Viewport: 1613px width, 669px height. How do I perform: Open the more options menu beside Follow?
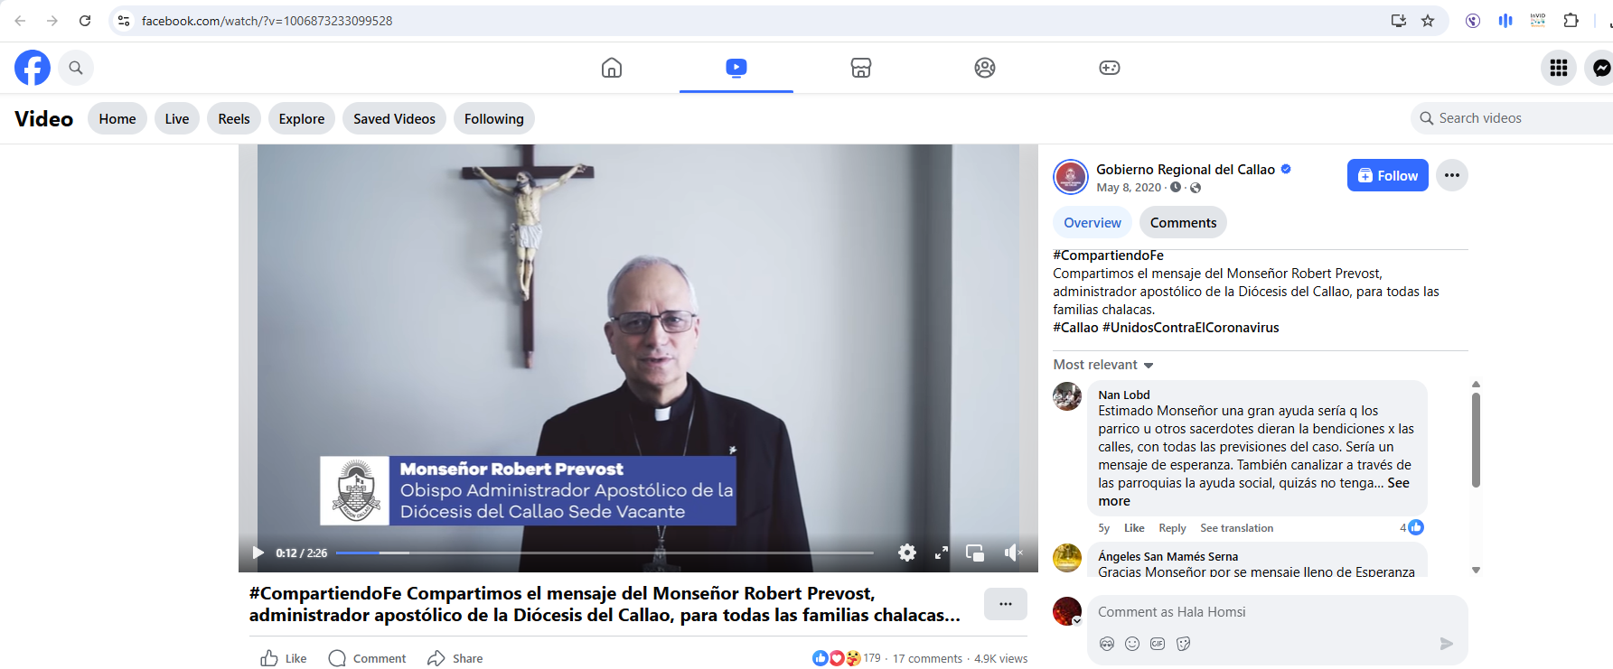pos(1451,175)
